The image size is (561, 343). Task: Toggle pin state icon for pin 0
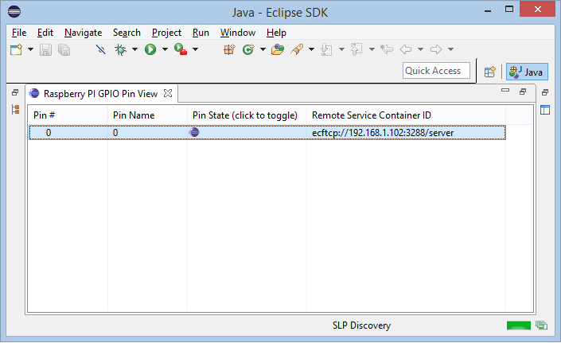point(194,132)
